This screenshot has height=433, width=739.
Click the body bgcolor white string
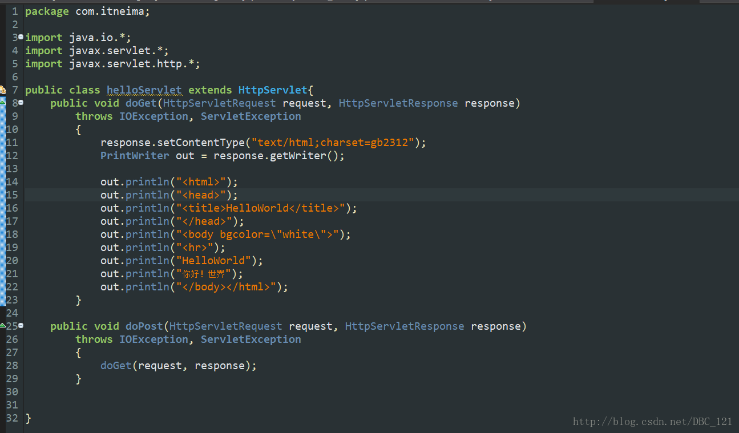tap(257, 234)
